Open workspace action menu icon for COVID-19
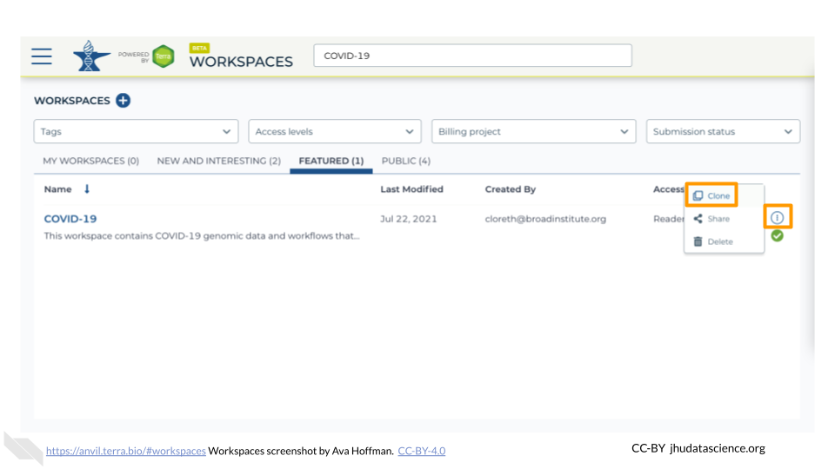The width and height of the screenshot is (835, 469). pos(777,217)
